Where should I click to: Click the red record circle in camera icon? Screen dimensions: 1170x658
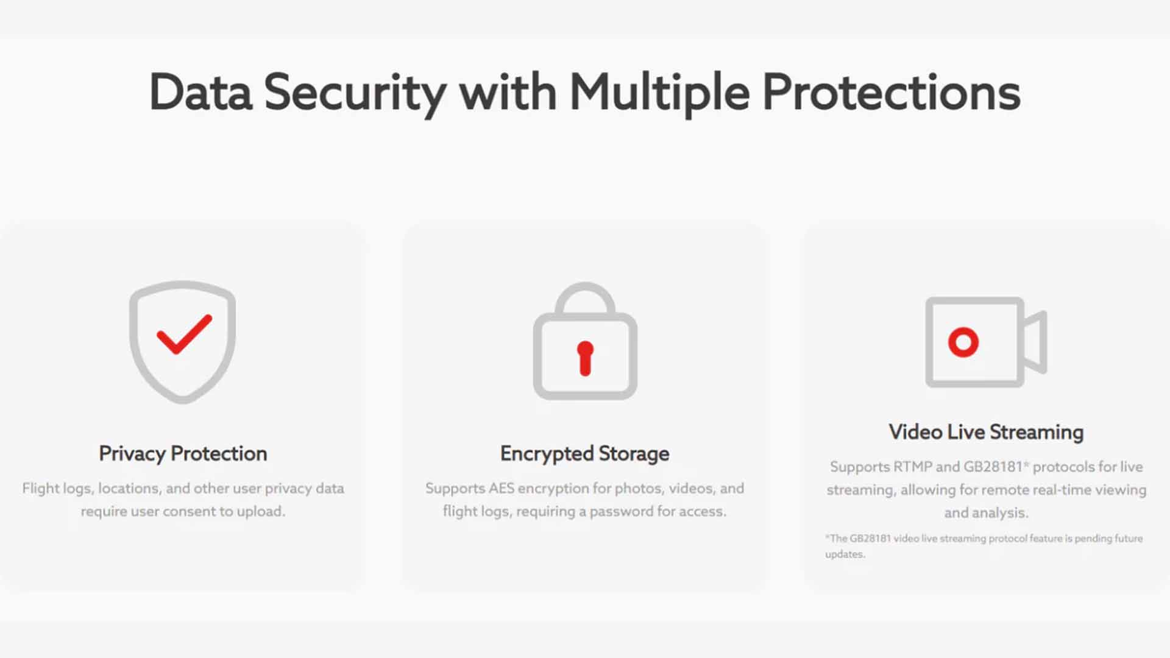click(963, 342)
